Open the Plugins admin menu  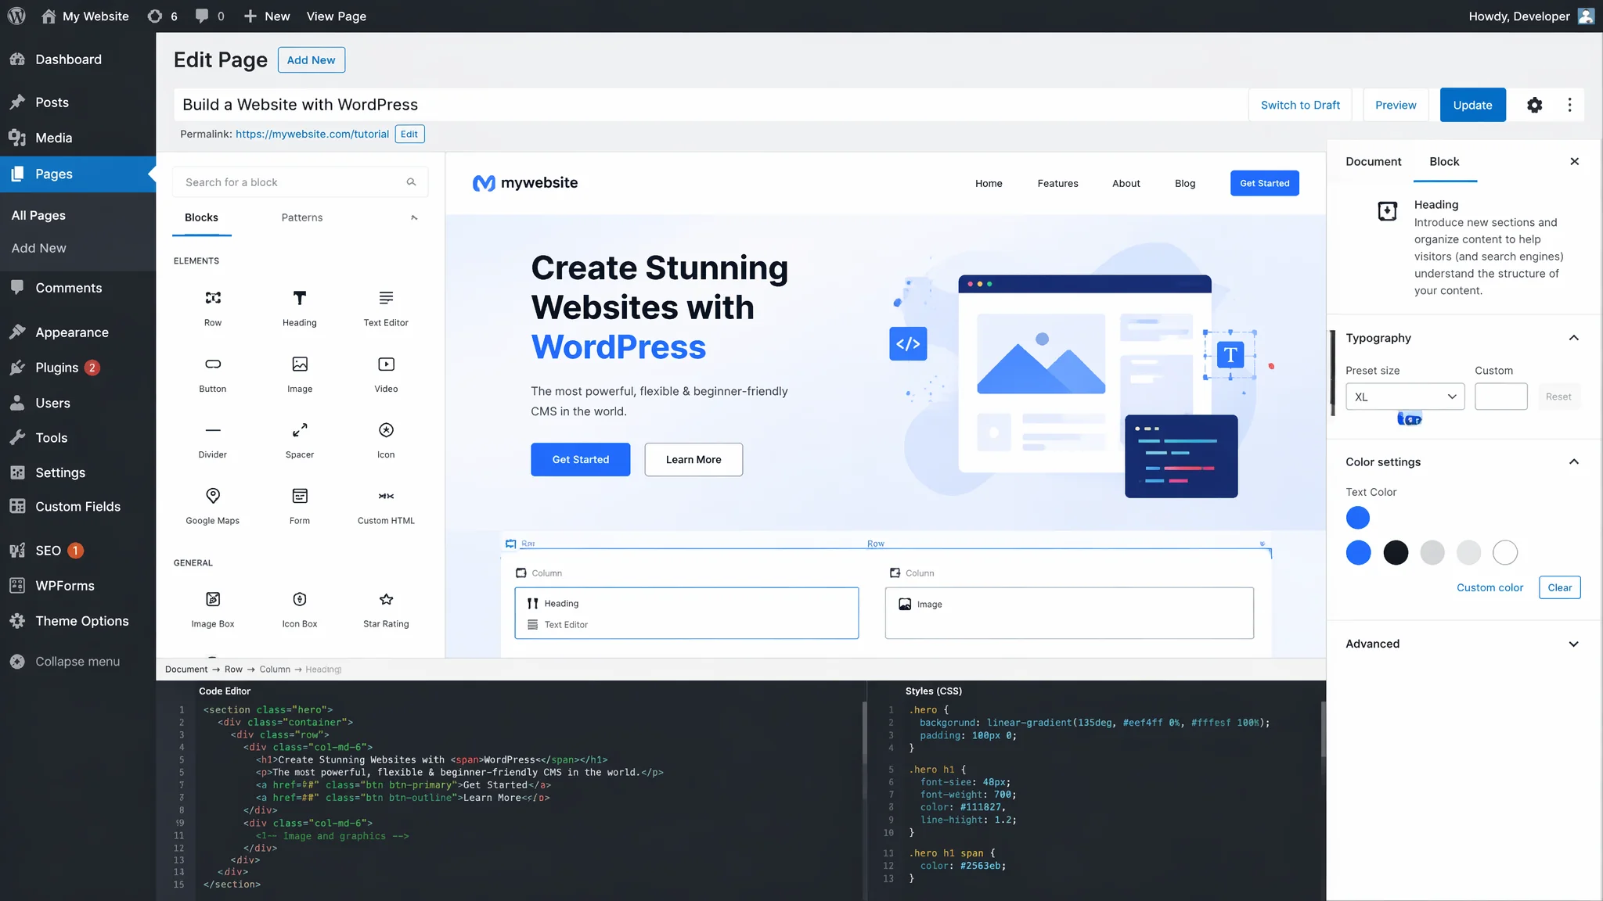coord(56,368)
